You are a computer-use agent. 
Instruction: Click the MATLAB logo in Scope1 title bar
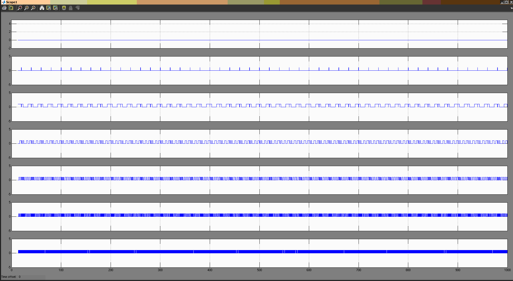click(3, 2)
